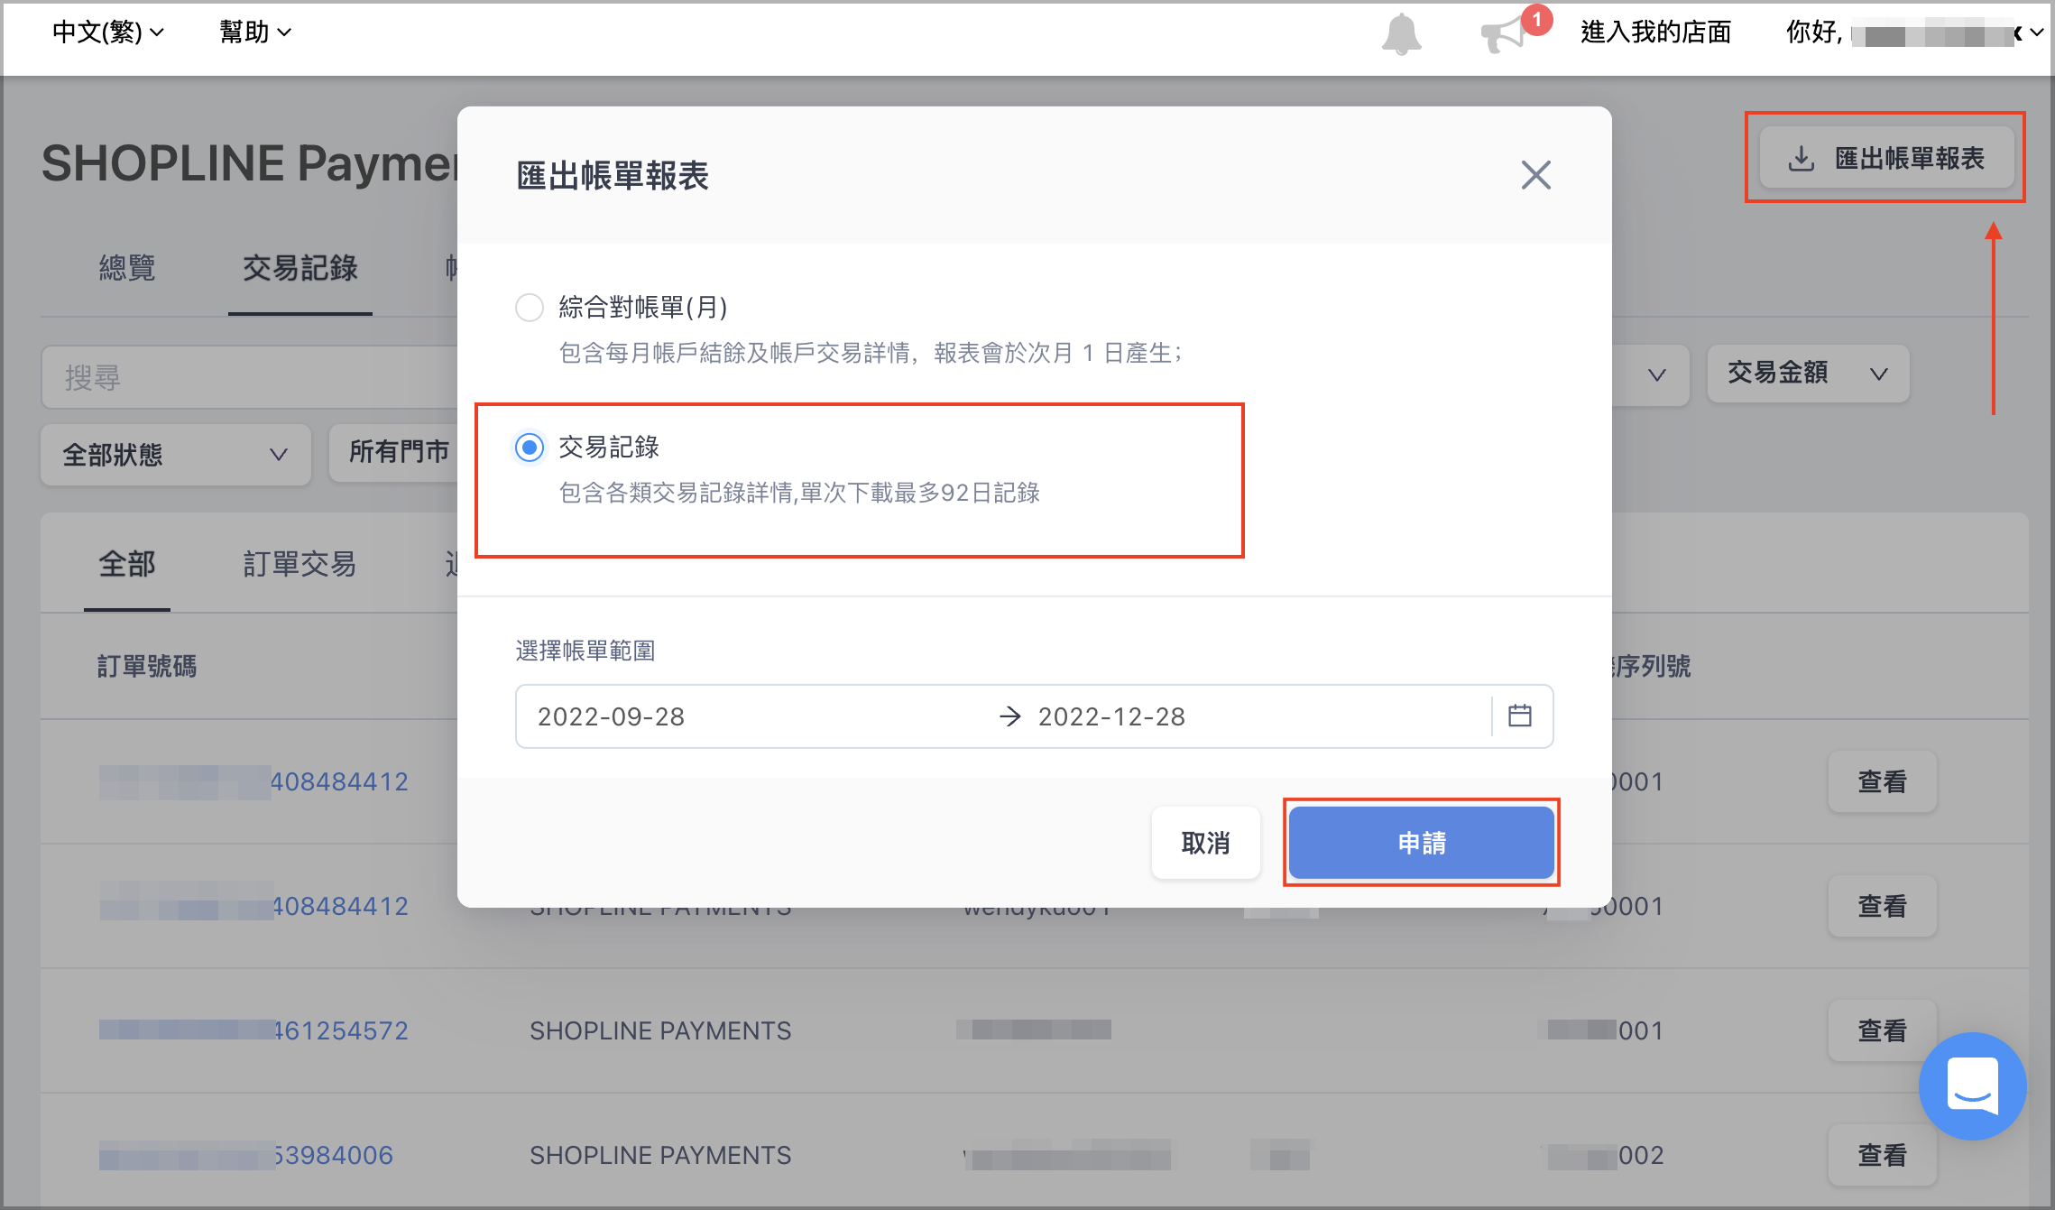Select the 訂單交易 tab

(300, 564)
